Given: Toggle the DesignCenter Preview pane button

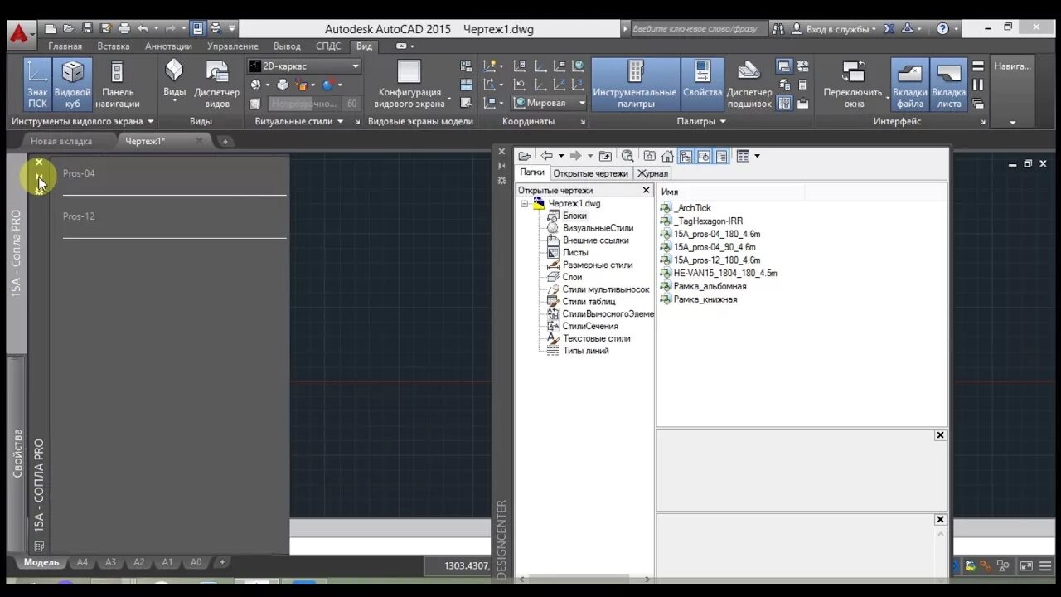Looking at the screenshot, I should pos(704,156).
